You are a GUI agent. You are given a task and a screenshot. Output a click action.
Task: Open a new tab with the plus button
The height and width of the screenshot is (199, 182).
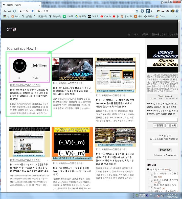click(x=43, y=5)
